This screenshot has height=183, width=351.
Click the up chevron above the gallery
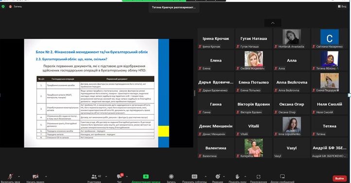point(273,23)
